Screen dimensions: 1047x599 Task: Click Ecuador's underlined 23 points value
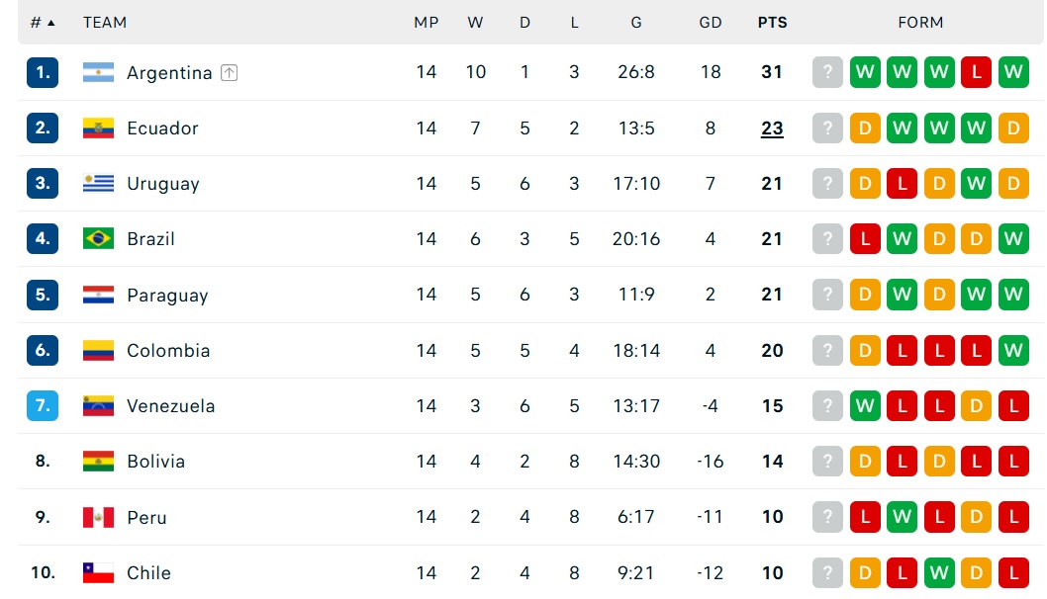point(772,128)
